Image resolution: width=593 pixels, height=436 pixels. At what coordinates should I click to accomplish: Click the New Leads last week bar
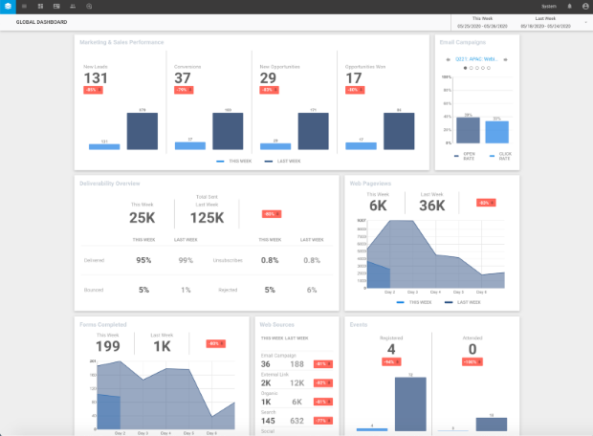click(x=143, y=131)
